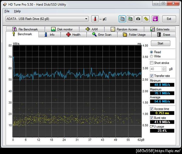The image size is (182, 154).
Task: Open the Health tab with red cross
Action: pyautogui.click(x=73, y=35)
